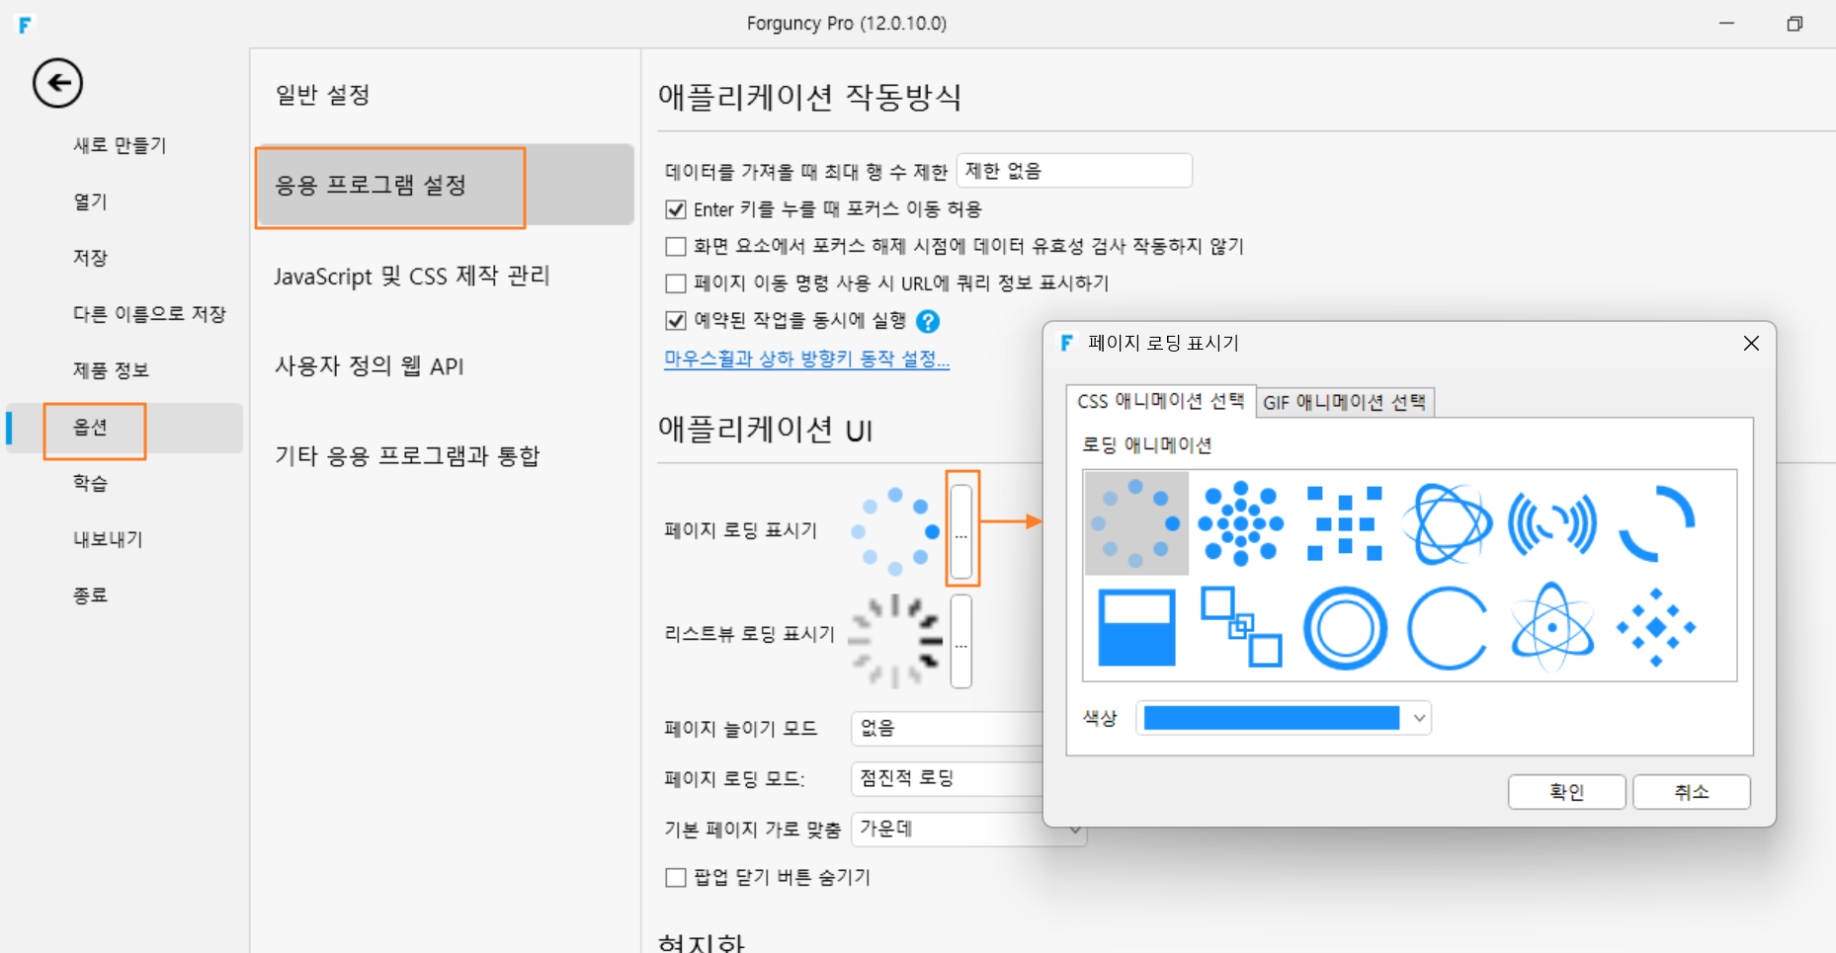Image resolution: width=1836 pixels, height=953 pixels.
Task: Switch to GIF 애니메이션 선택 tab
Action: pyautogui.click(x=1345, y=402)
